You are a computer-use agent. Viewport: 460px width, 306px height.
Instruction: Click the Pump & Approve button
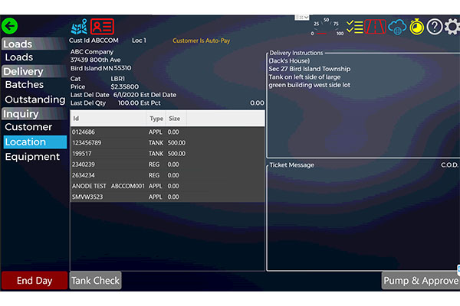click(x=420, y=281)
